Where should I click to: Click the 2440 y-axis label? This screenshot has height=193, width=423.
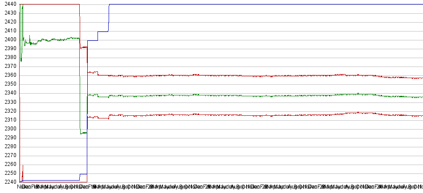click(x=8, y=4)
